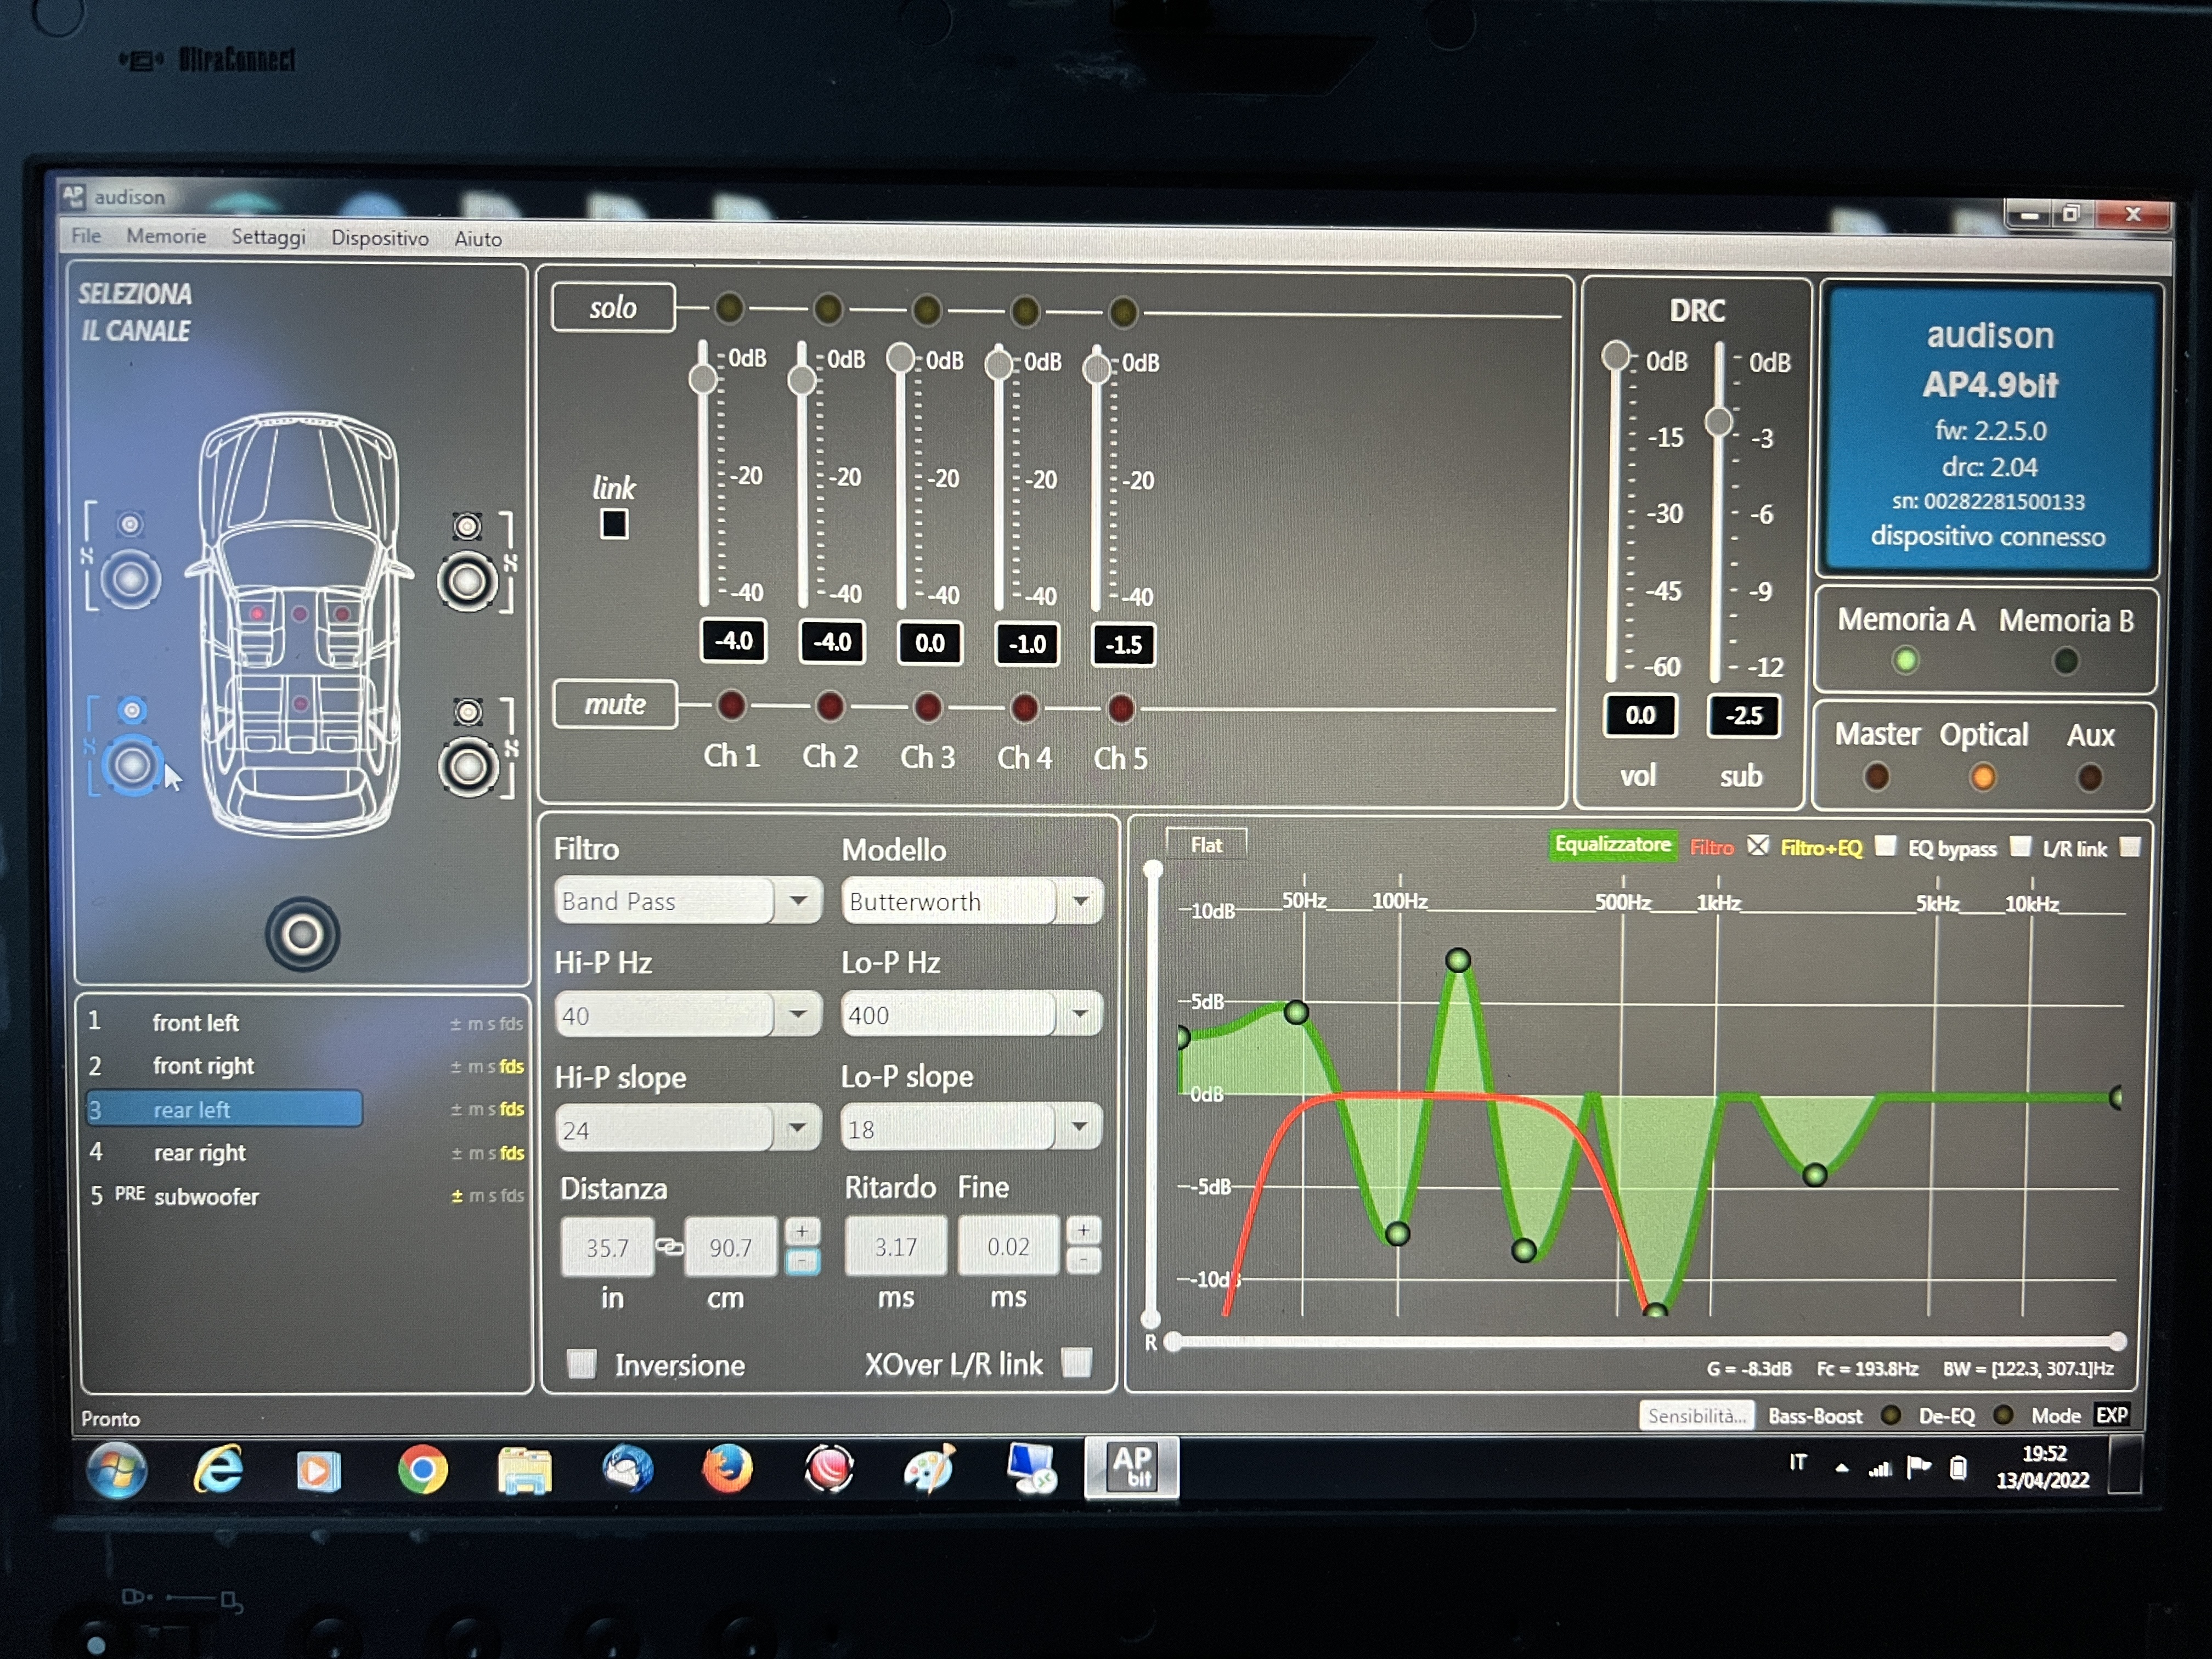Click the solo button

(613, 307)
